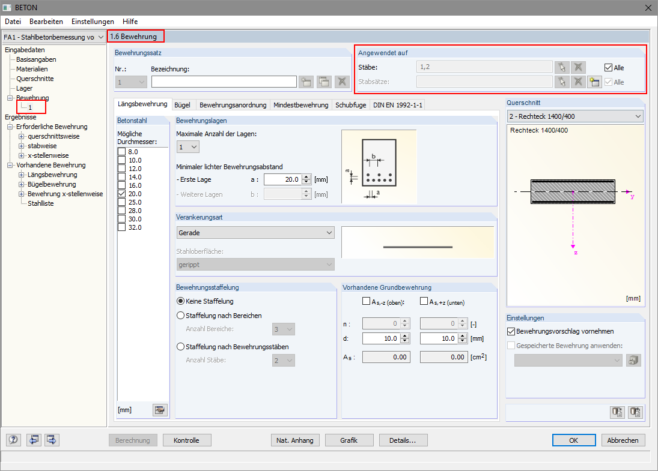The image size is (658, 471).
Task: Expand the stabweise tree node
Action: tap(22, 146)
